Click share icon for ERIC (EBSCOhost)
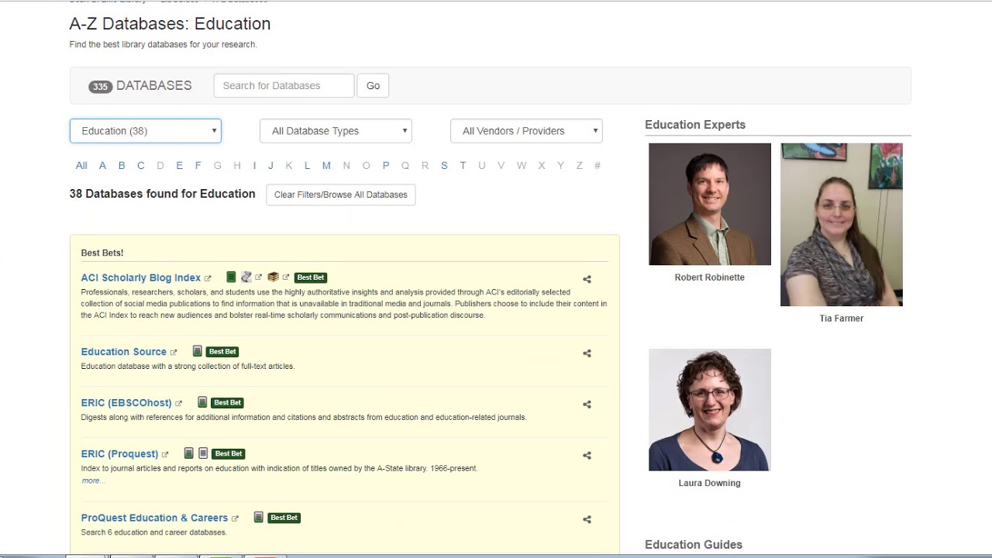 click(x=587, y=405)
